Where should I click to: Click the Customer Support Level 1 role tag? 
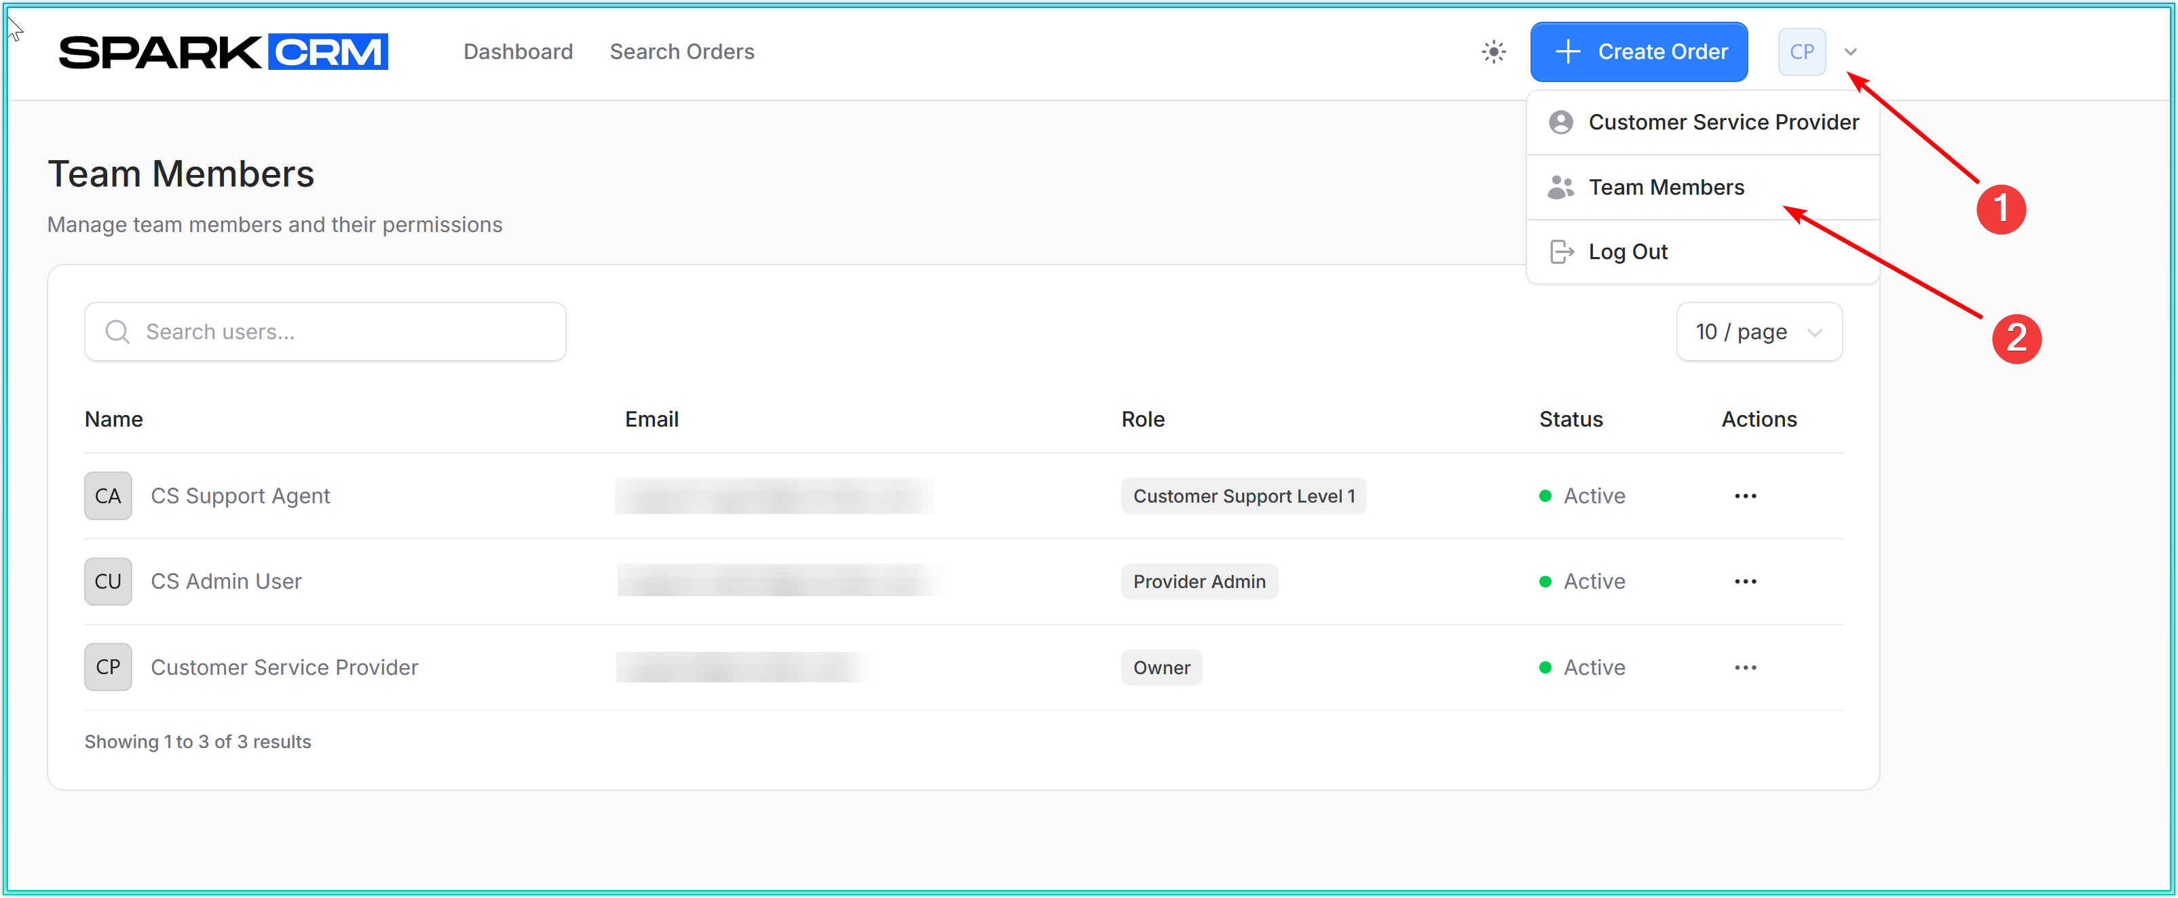pyautogui.click(x=1243, y=496)
